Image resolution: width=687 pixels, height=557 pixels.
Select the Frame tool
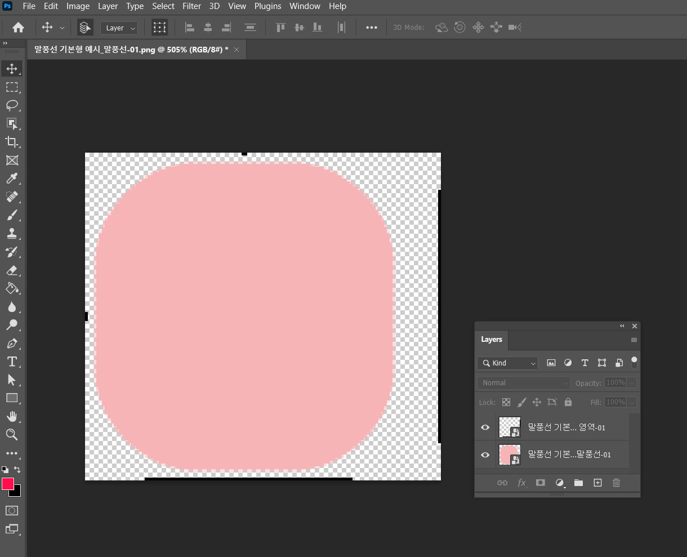12,161
